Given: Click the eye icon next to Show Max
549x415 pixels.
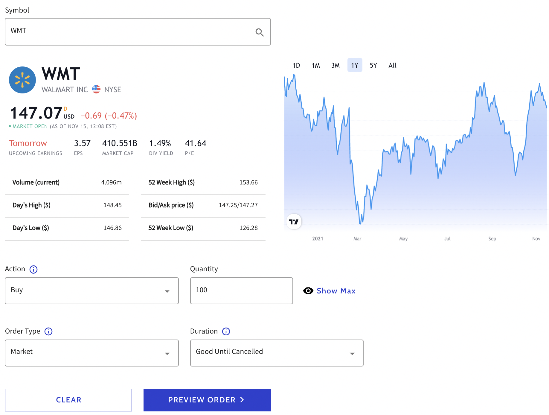Looking at the screenshot, I should point(308,291).
